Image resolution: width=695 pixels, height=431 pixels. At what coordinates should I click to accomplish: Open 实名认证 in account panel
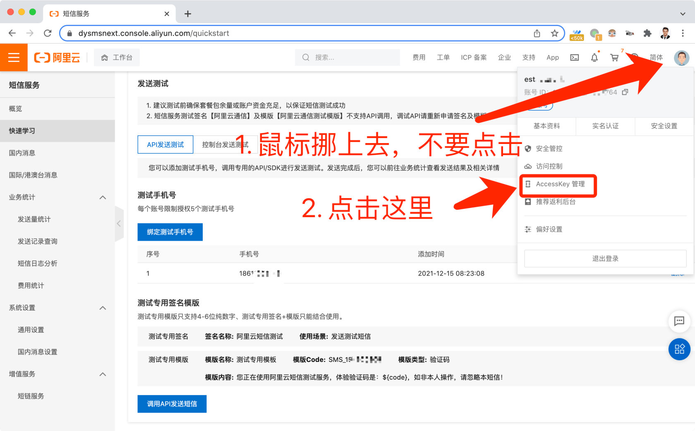(605, 126)
